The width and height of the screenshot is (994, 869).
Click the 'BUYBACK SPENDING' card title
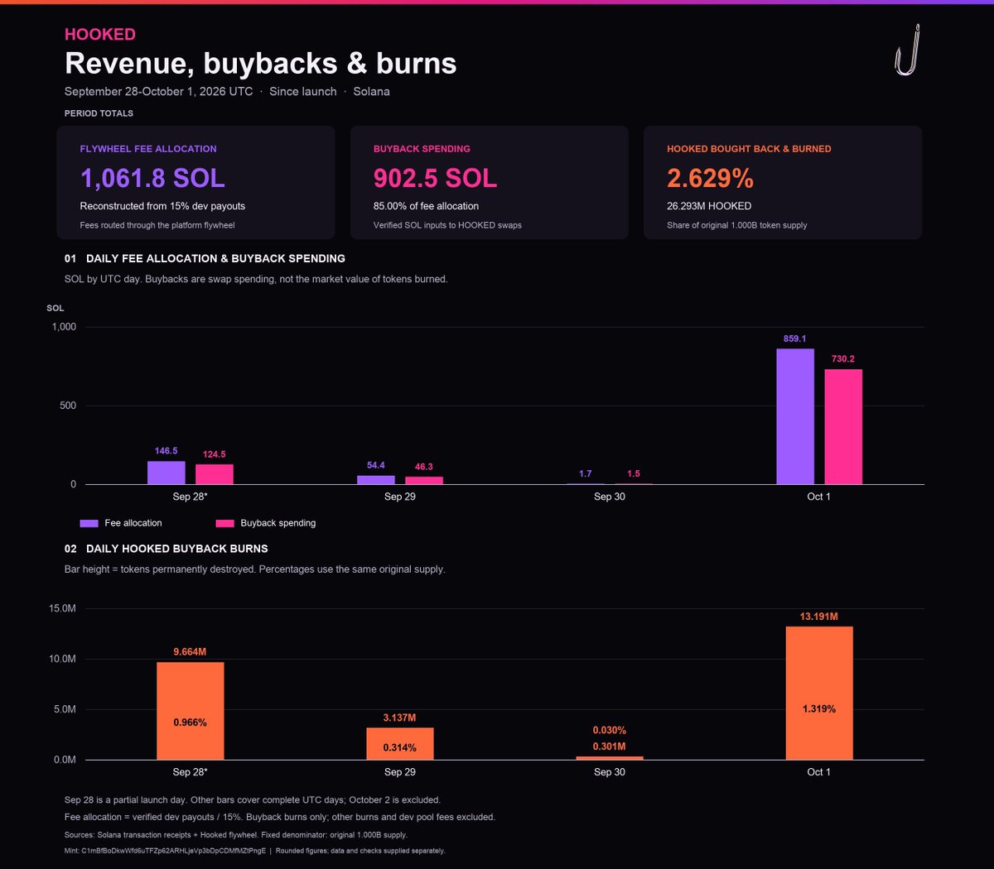[422, 149]
